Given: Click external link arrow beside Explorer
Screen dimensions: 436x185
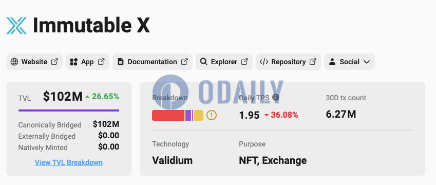Looking at the screenshot, I should [x=244, y=62].
